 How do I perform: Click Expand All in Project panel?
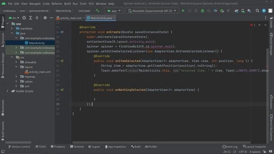[x=30, y=18]
